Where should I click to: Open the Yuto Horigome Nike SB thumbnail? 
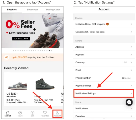pyautogui.click(x=18, y=86)
